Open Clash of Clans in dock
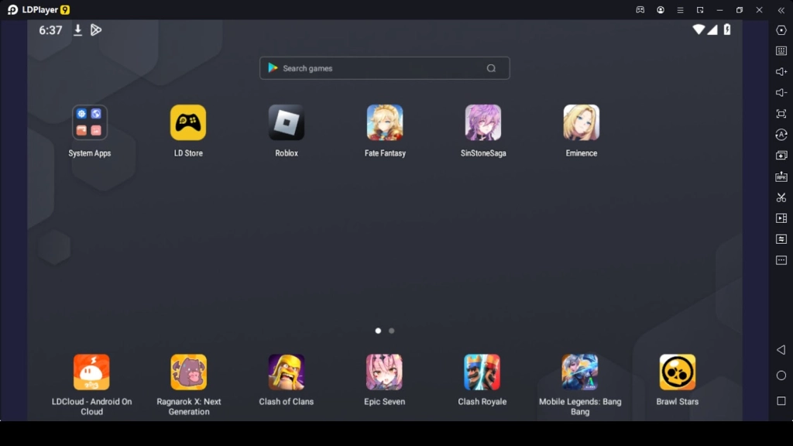The width and height of the screenshot is (793, 446). tap(287, 372)
